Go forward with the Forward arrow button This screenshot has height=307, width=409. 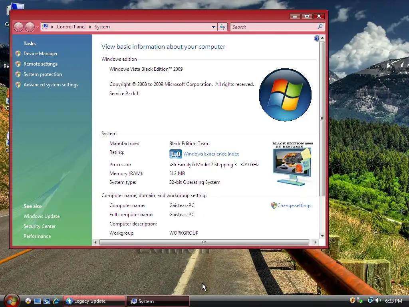pyautogui.click(x=30, y=27)
